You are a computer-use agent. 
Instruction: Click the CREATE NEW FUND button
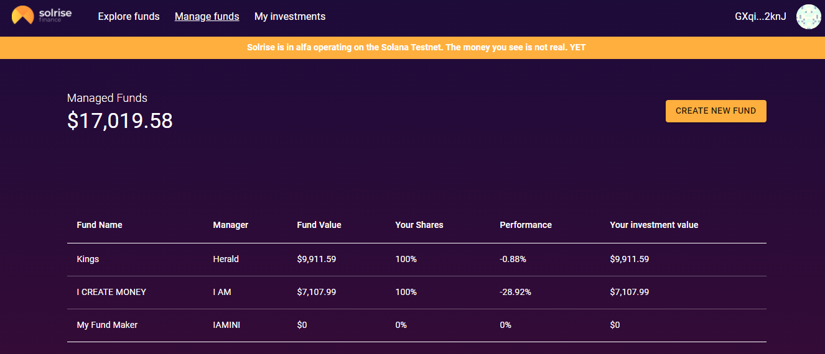pos(716,111)
